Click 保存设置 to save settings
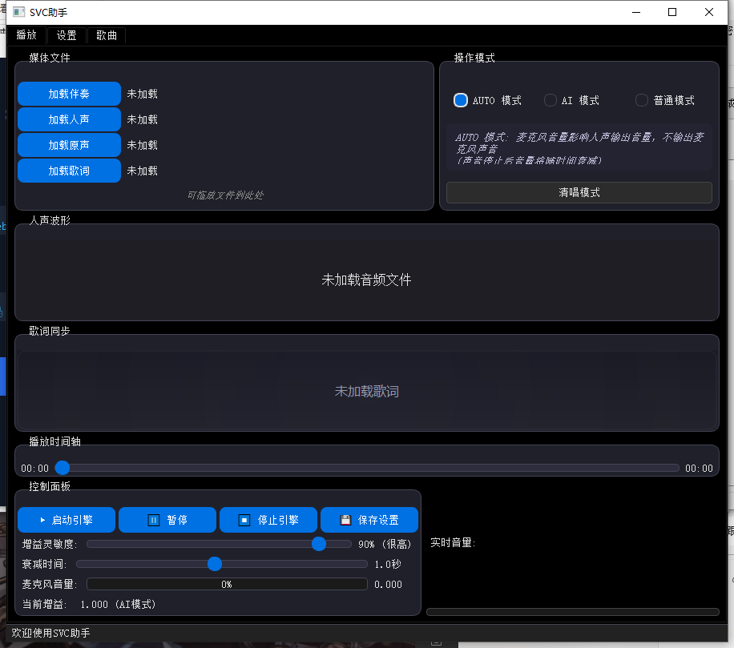The width and height of the screenshot is (734, 648). point(369,519)
